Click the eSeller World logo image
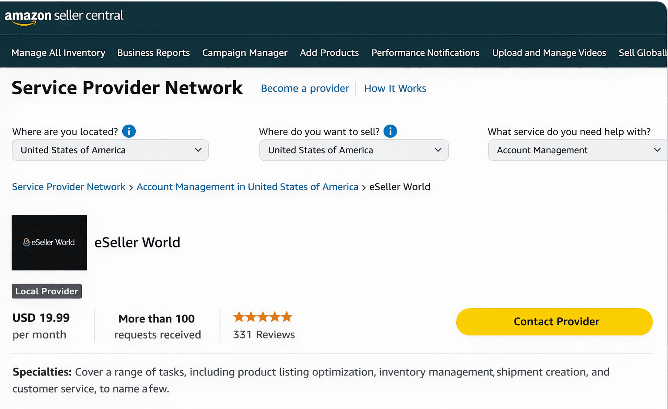 49,242
